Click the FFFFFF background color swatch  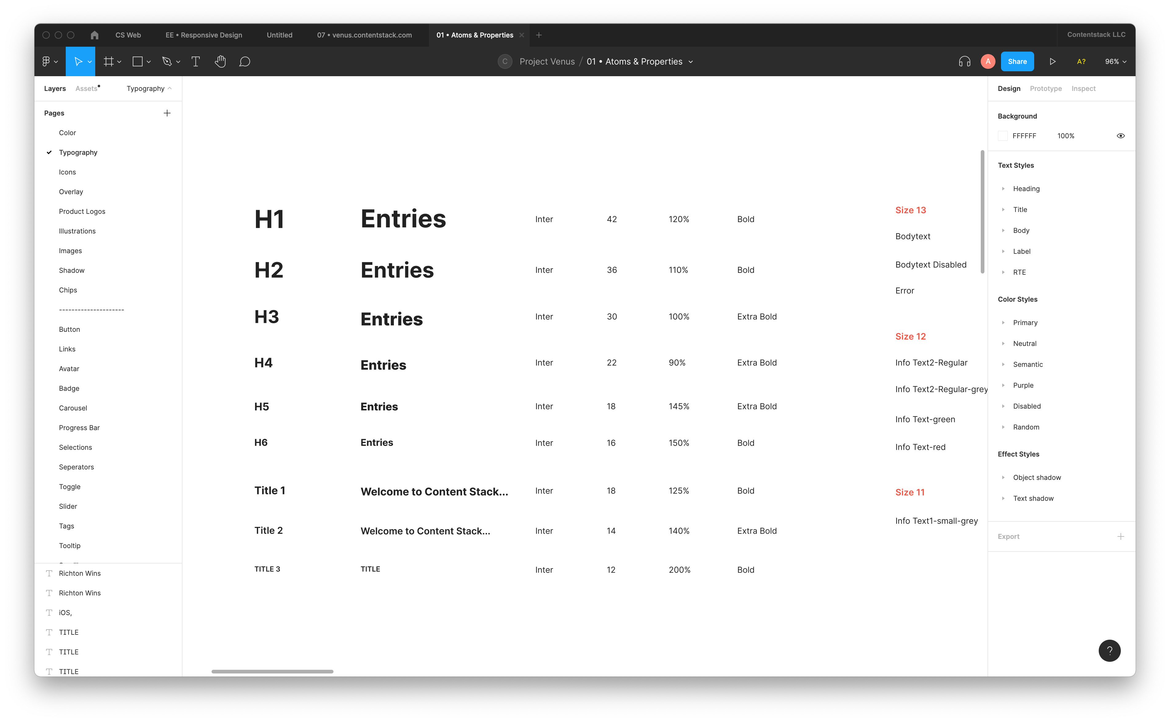pos(1003,136)
